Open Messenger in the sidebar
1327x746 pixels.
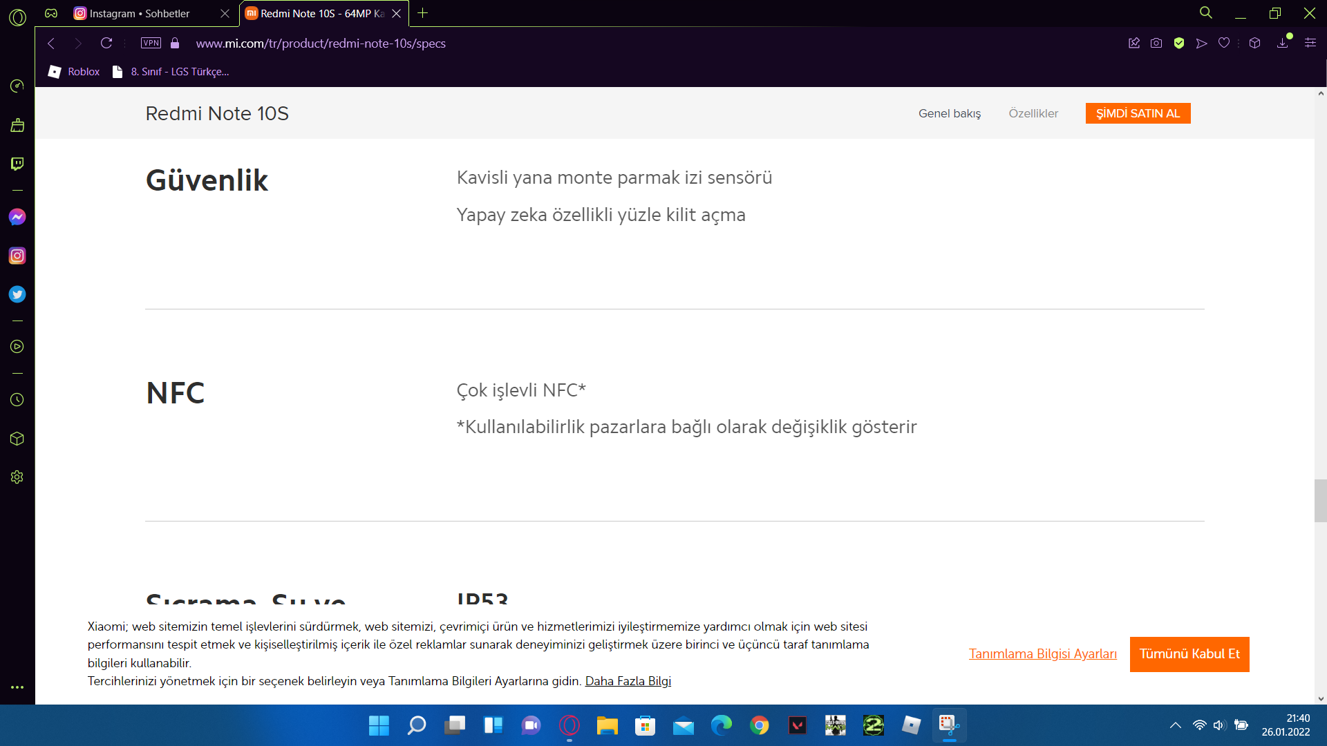pos(17,217)
